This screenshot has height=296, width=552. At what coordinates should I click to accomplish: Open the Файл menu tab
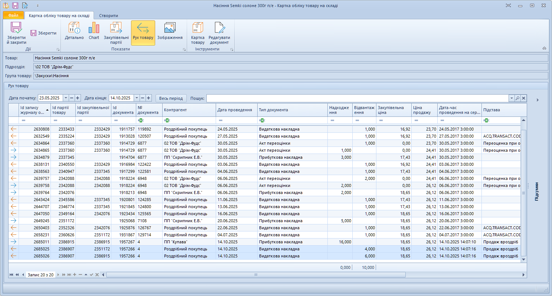click(x=13, y=16)
